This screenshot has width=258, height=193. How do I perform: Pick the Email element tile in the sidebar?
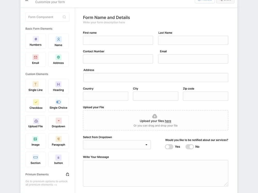(36, 59)
